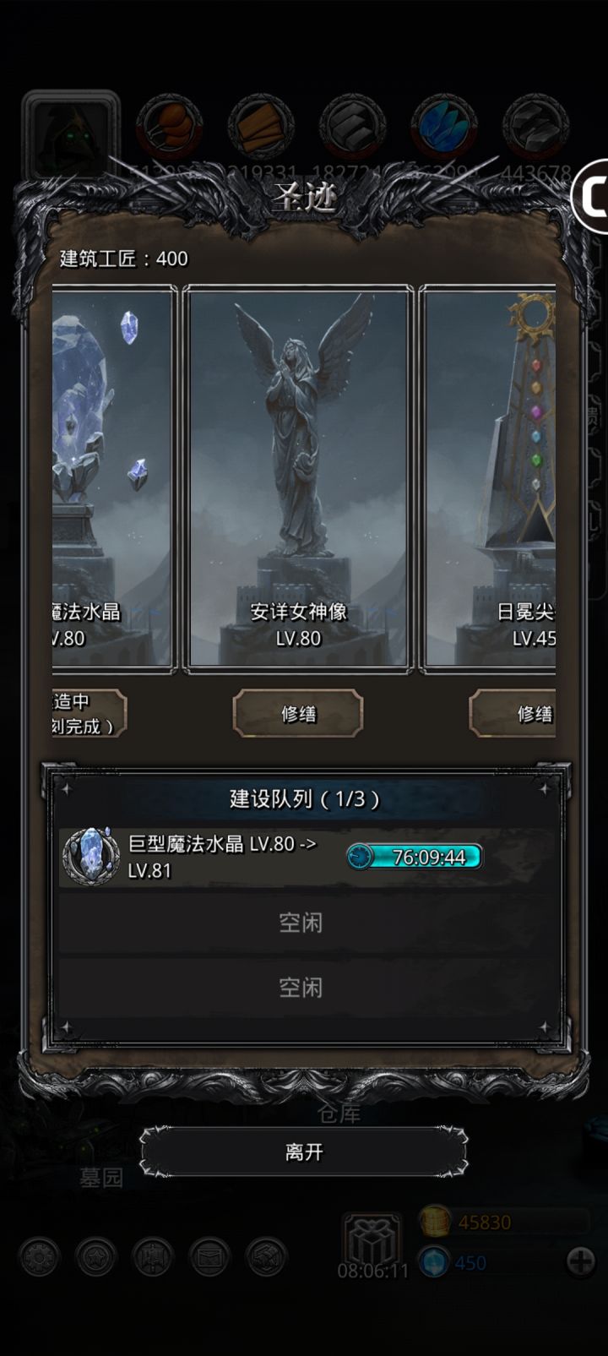608x1356 pixels.
Task: Open the hooded character avatar portrait
Action: (x=70, y=133)
